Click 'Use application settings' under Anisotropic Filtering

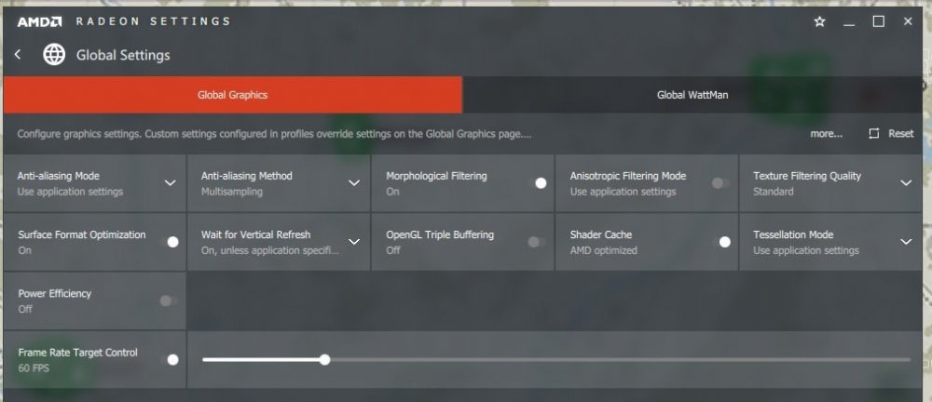tap(623, 192)
